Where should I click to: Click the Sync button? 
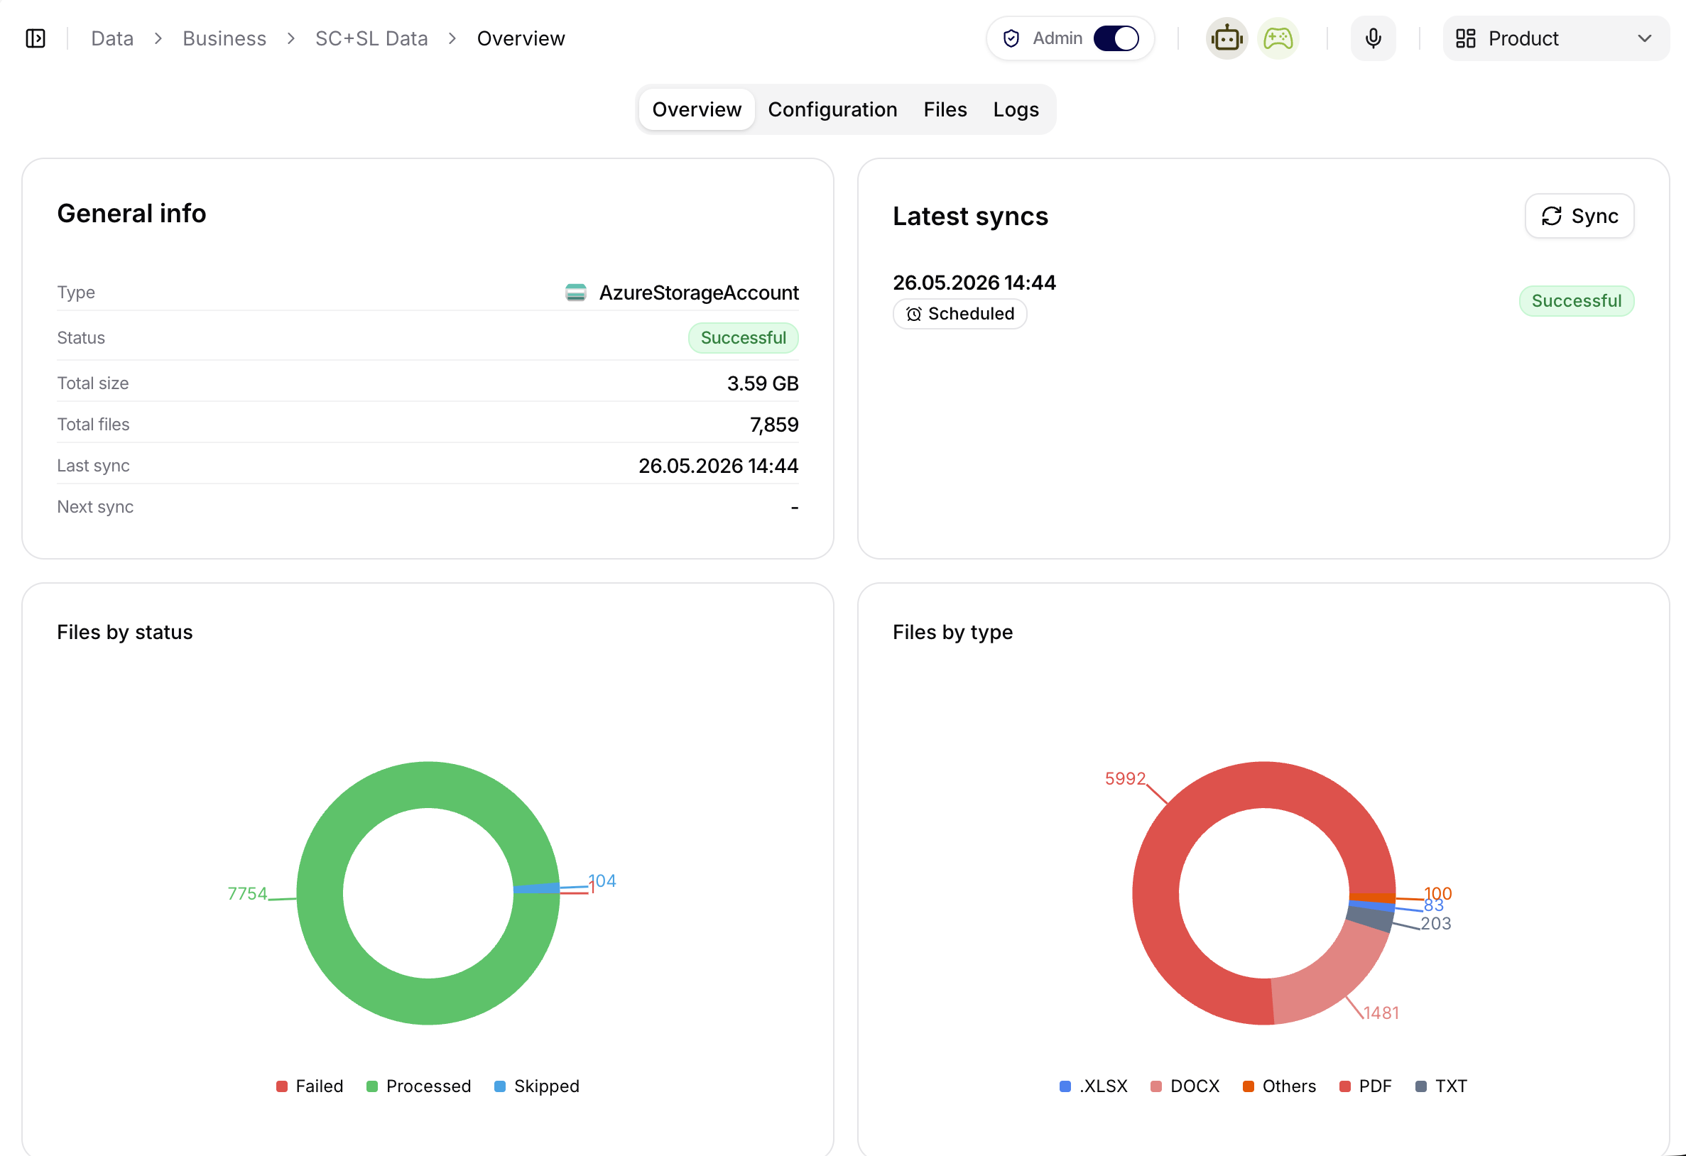(1579, 216)
